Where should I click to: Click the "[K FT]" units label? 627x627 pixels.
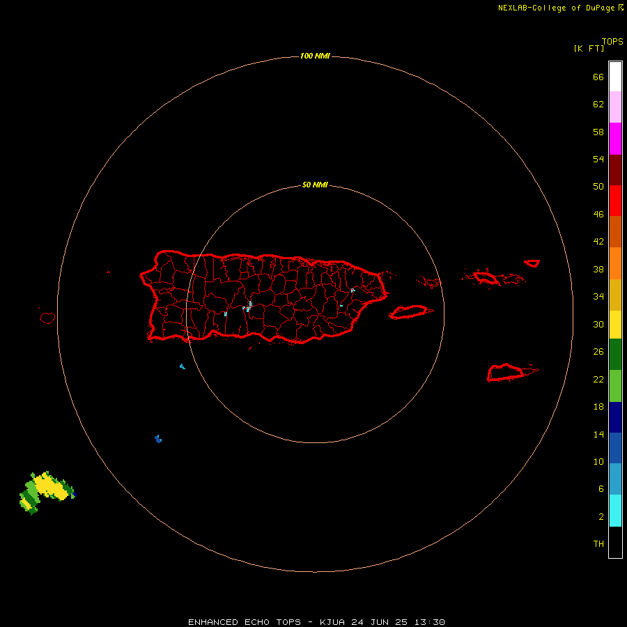point(589,48)
